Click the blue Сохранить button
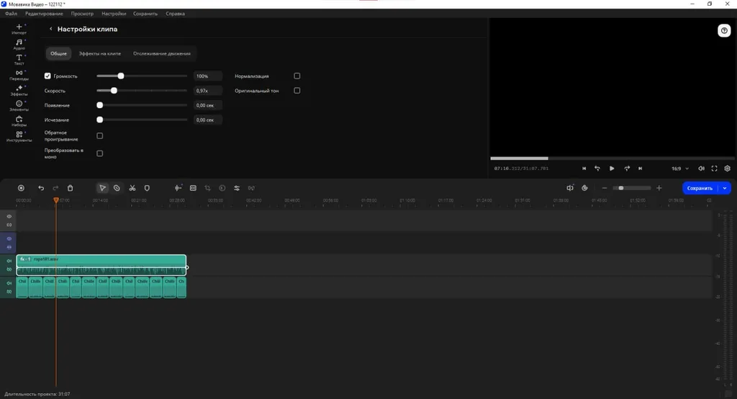The height and width of the screenshot is (399, 737). (x=700, y=188)
